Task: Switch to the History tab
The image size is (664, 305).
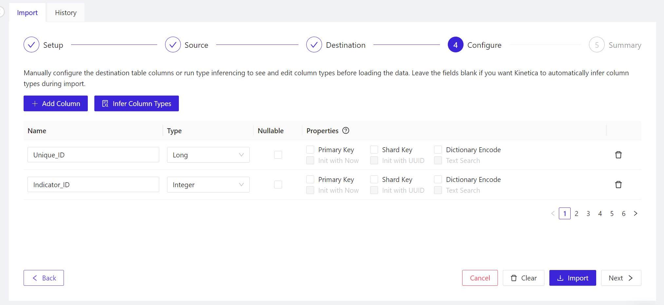Action: (66, 12)
